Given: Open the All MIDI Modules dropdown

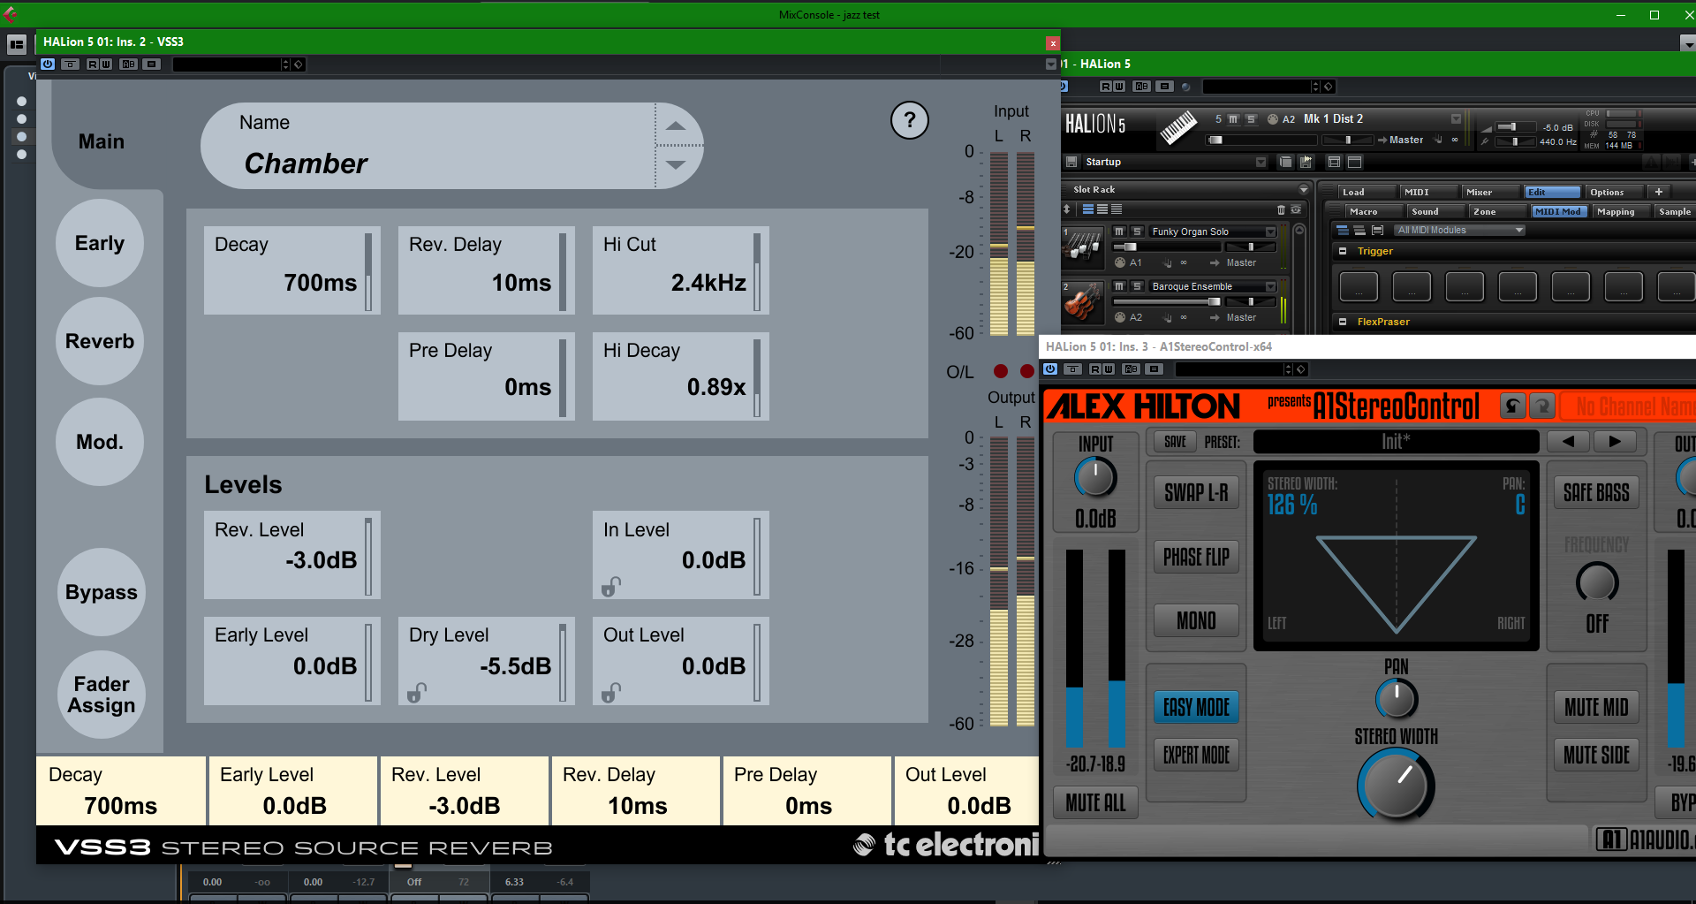Looking at the screenshot, I should (1460, 230).
